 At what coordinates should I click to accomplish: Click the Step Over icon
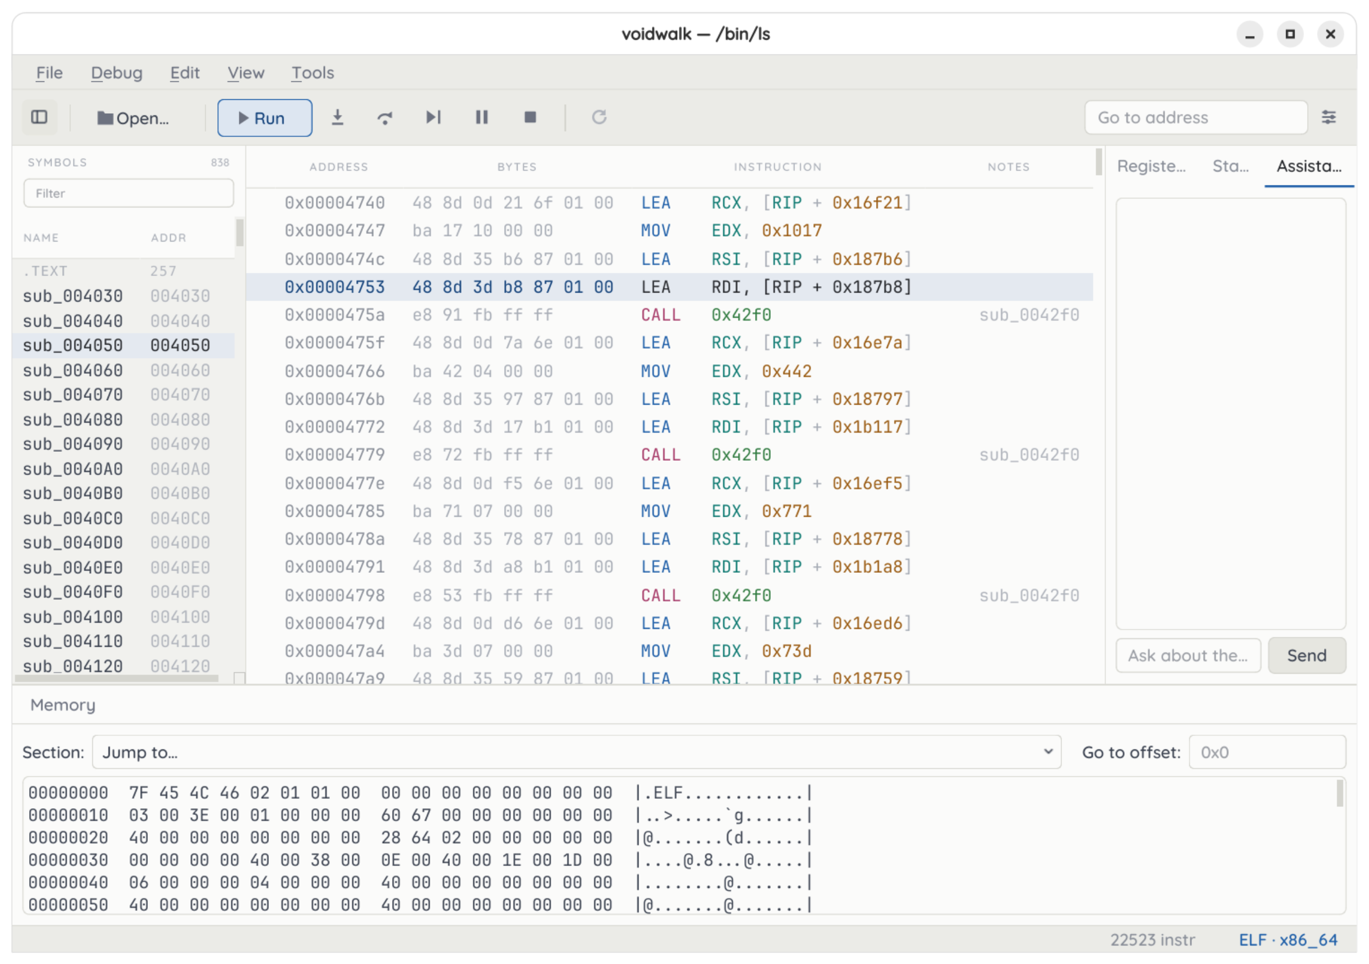point(385,118)
